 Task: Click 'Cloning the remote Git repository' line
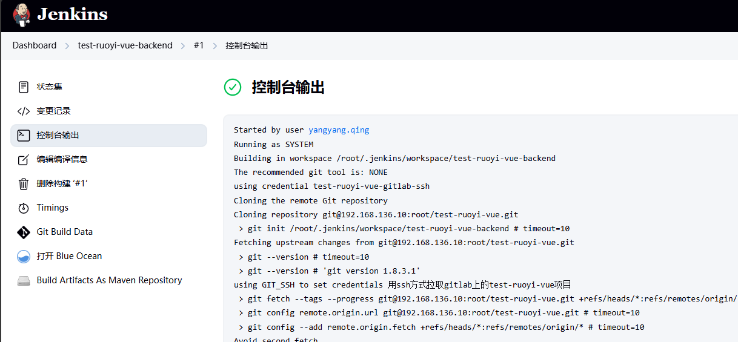(x=311, y=200)
